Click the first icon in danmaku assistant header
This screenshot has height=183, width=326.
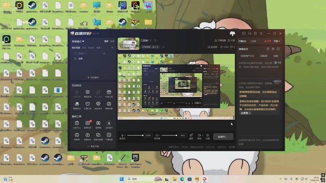(268, 49)
